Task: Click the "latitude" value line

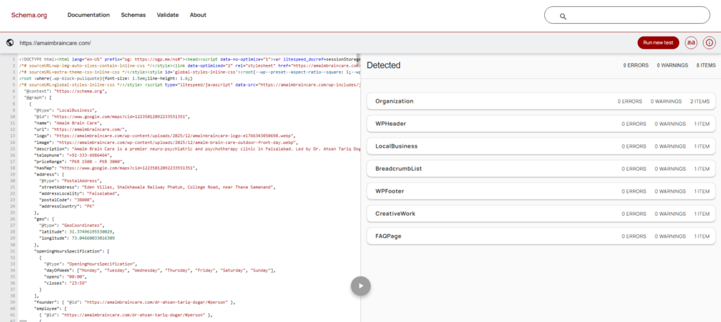Action: [x=77, y=232]
